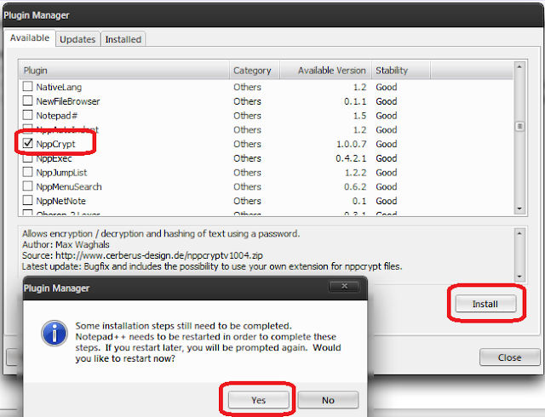Click version 0.4.2.1 in NppExec row
This screenshot has width=545, height=417.
[351, 158]
